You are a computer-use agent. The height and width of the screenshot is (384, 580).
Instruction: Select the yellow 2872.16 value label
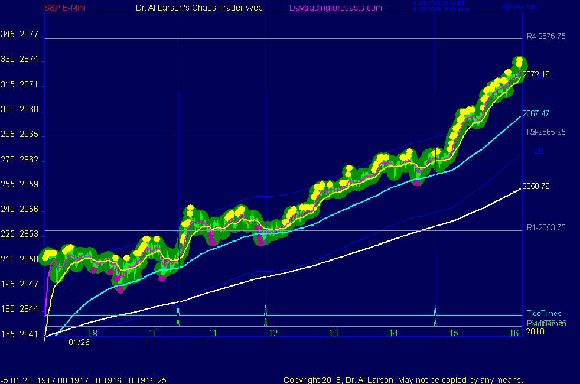point(536,74)
